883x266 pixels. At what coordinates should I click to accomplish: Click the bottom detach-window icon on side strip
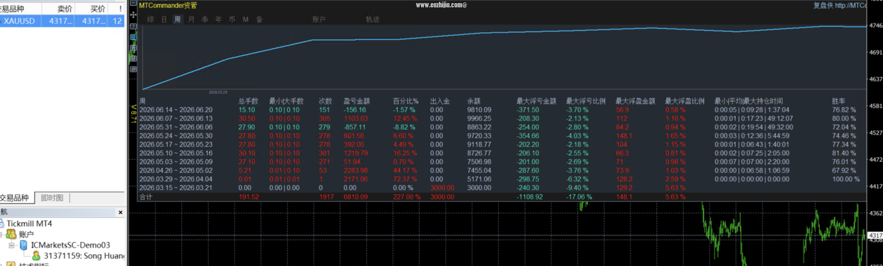click(x=133, y=69)
